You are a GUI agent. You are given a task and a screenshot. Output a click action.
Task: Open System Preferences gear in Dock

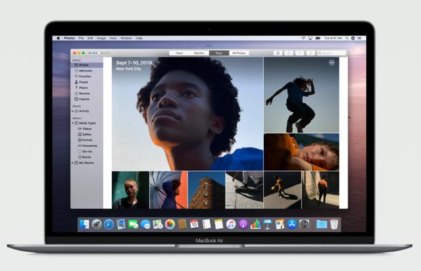click(x=304, y=224)
